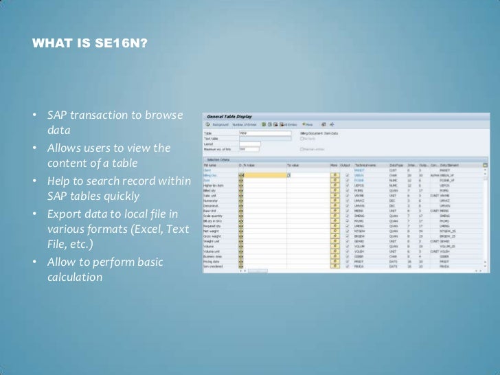
Task: Click the To value cell in the Billing Doc. row
Action: click(x=310, y=175)
